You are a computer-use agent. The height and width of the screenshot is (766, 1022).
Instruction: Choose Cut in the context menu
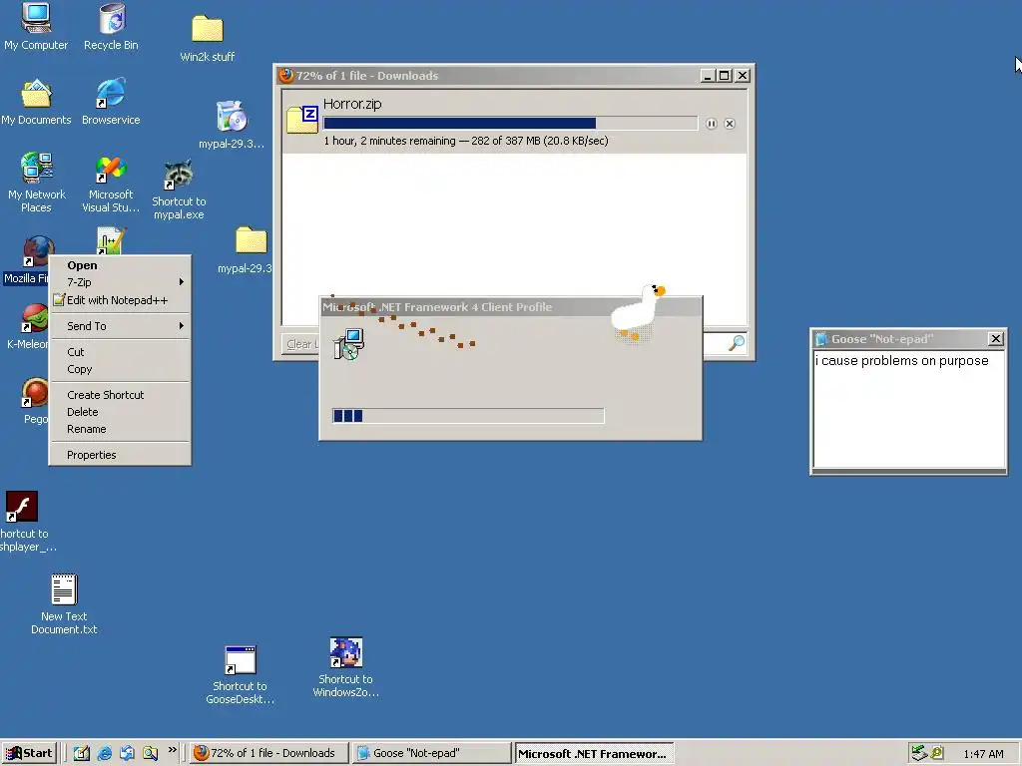(x=120, y=352)
